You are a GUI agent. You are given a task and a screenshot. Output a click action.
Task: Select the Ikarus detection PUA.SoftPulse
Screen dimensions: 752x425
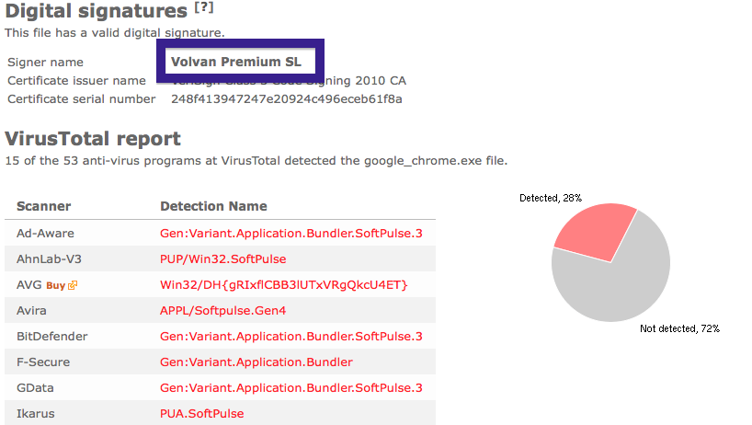202,413
